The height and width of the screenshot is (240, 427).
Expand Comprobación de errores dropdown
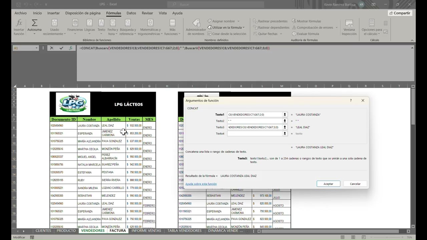336,28
